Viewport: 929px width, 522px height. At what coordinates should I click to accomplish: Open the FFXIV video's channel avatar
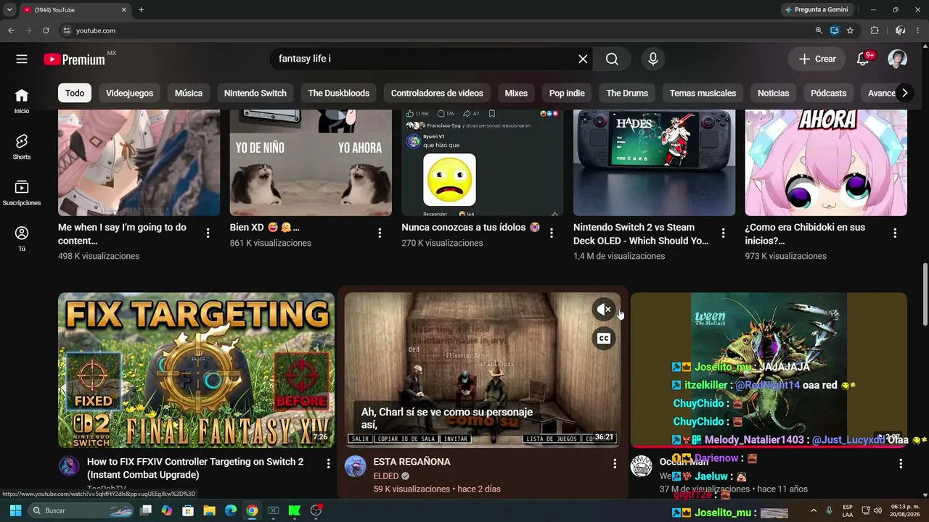coord(69,466)
